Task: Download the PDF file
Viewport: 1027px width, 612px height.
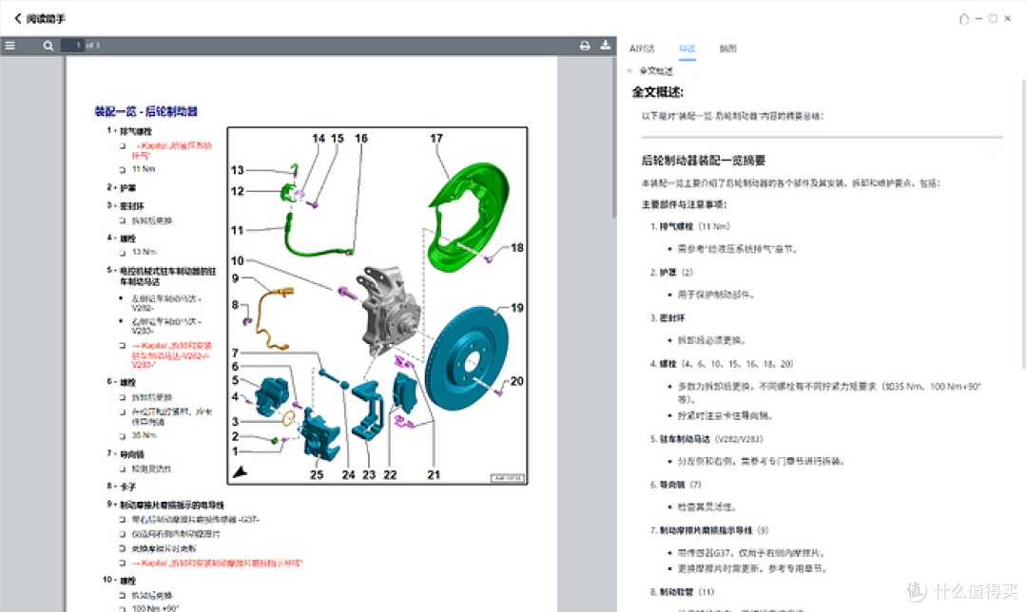Action: point(605,46)
